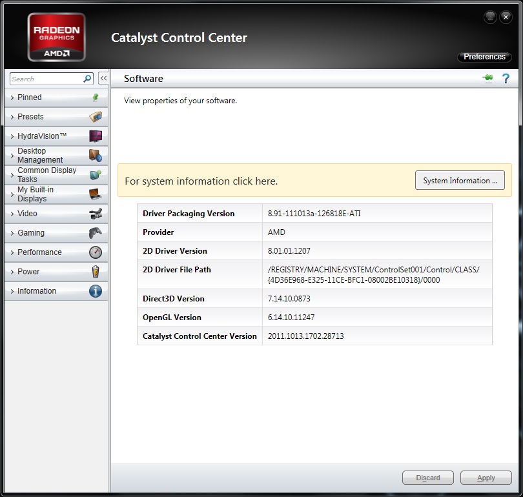Select the 2D Driver File Path value
Viewport: 523px width, 497px height.
374,274
